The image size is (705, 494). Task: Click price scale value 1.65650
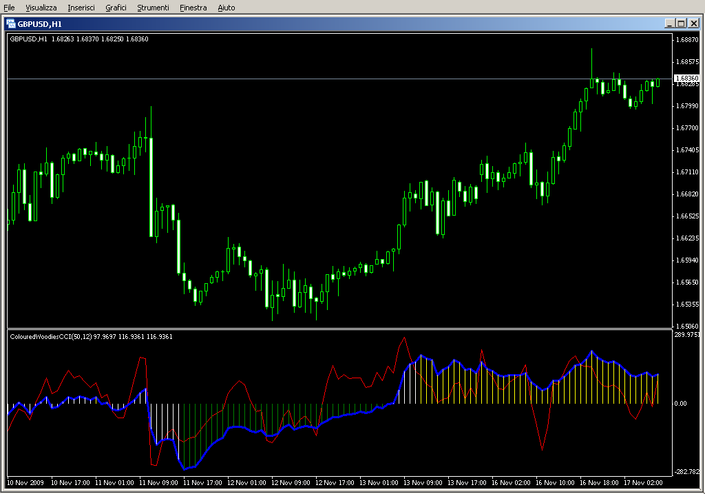coord(688,282)
